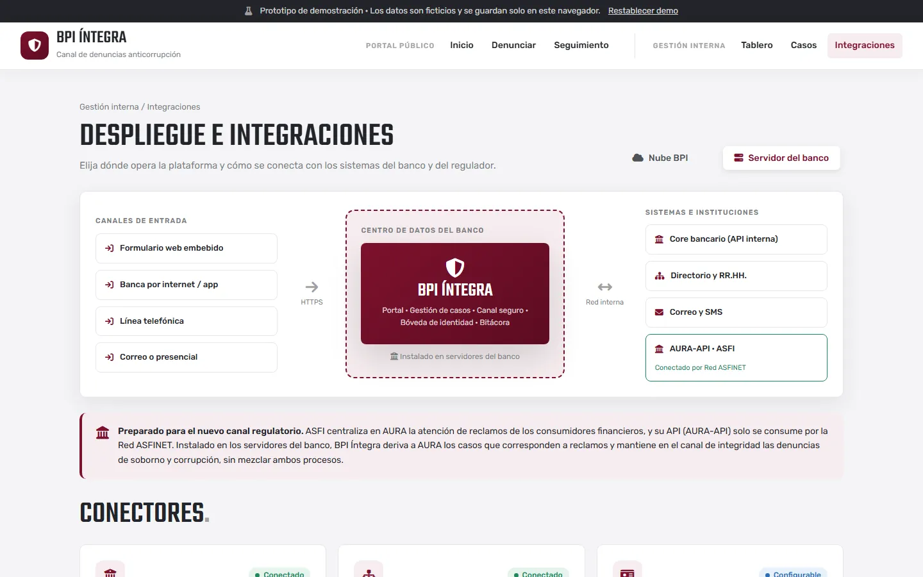Click the entry icon on Formulario web embebido

pos(110,248)
